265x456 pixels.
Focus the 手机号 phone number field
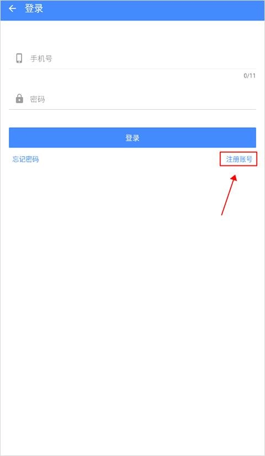[132, 58]
